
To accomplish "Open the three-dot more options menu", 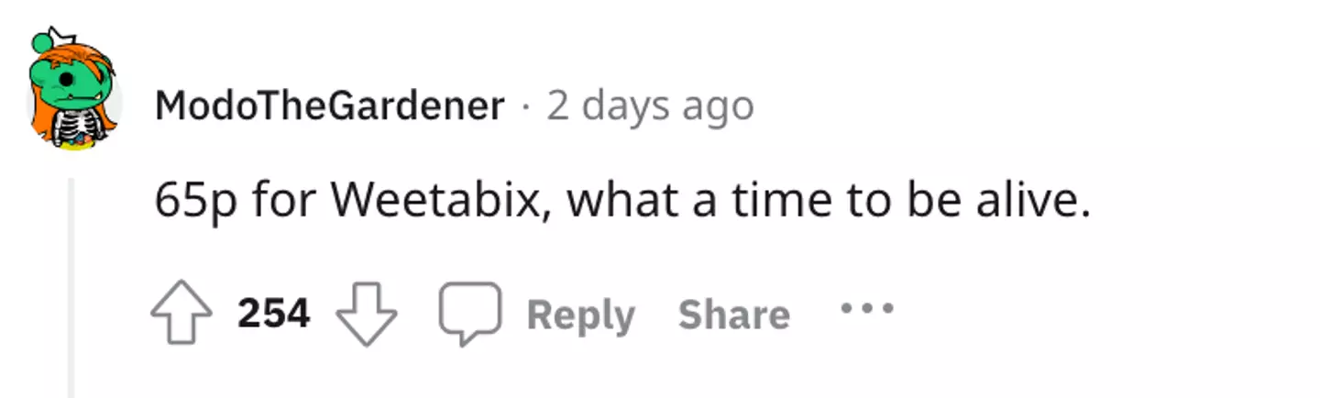I will [866, 308].
